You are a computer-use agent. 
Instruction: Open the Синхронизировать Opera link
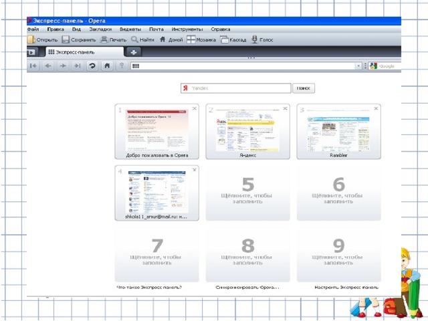247,288
